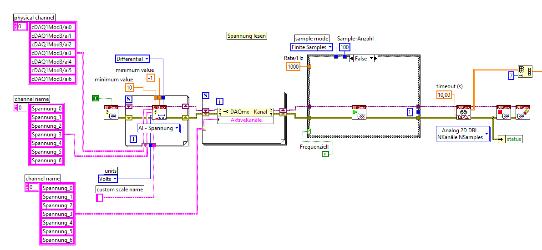542x250 pixels.
Task: Click the AktiveKanäle property row
Action: point(245,120)
